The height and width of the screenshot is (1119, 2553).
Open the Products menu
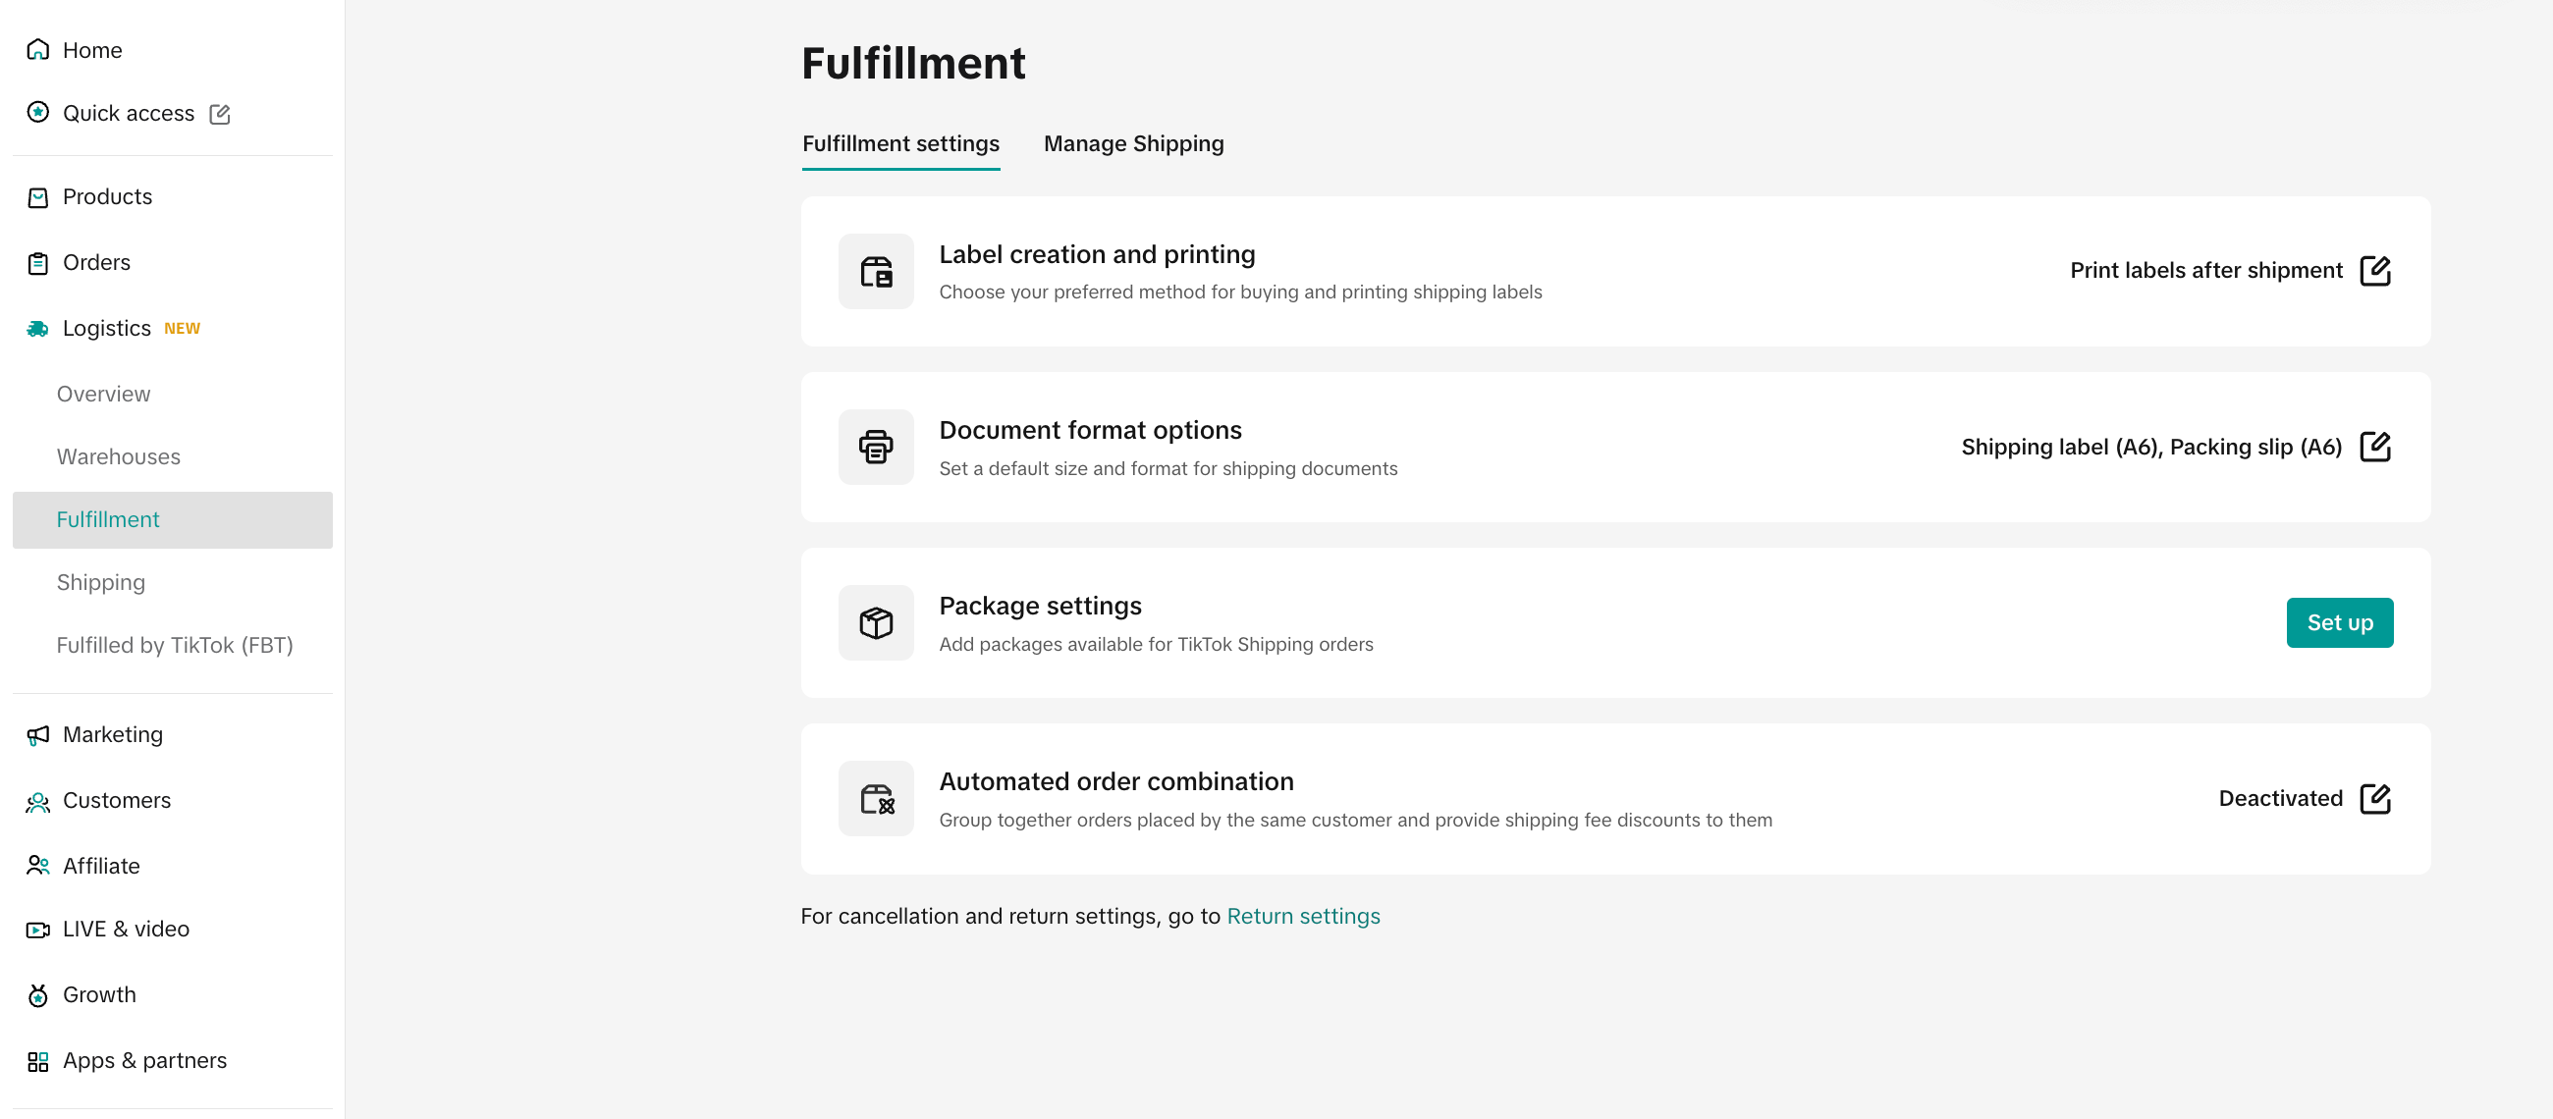click(x=107, y=196)
